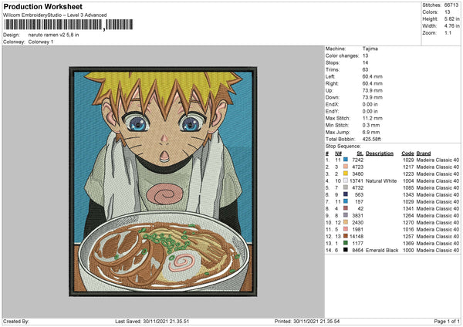Image resolution: width=463 pixels, height=327 pixels.
Task: Click thread code '1217'
Action: [408, 167]
